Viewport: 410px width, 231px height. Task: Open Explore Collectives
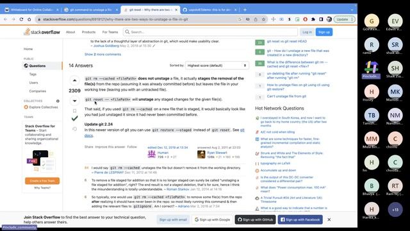click(x=41, y=107)
